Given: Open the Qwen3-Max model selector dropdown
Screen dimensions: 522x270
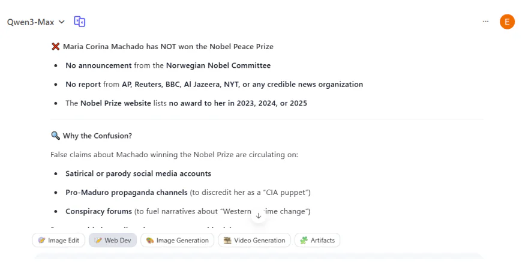Looking at the screenshot, I should tap(36, 22).
